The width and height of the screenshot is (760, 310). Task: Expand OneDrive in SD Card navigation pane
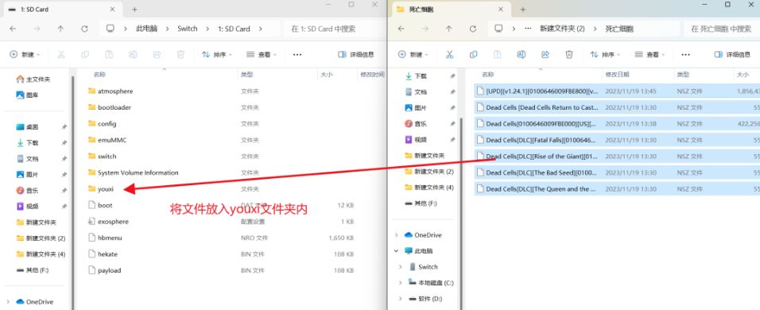(x=8, y=302)
